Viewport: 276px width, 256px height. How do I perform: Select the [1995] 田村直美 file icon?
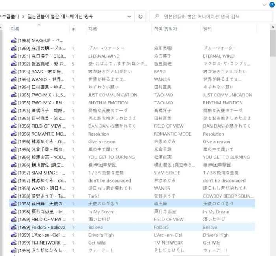(13, 118)
